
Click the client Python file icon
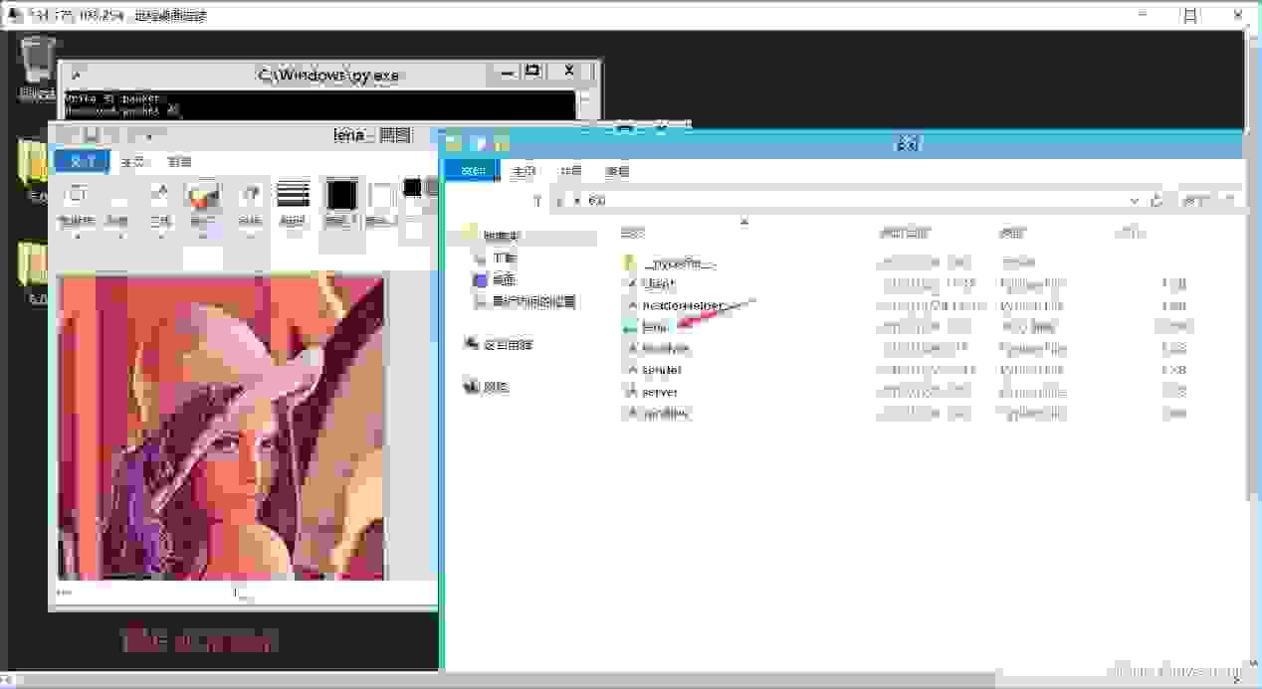pyautogui.click(x=630, y=284)
